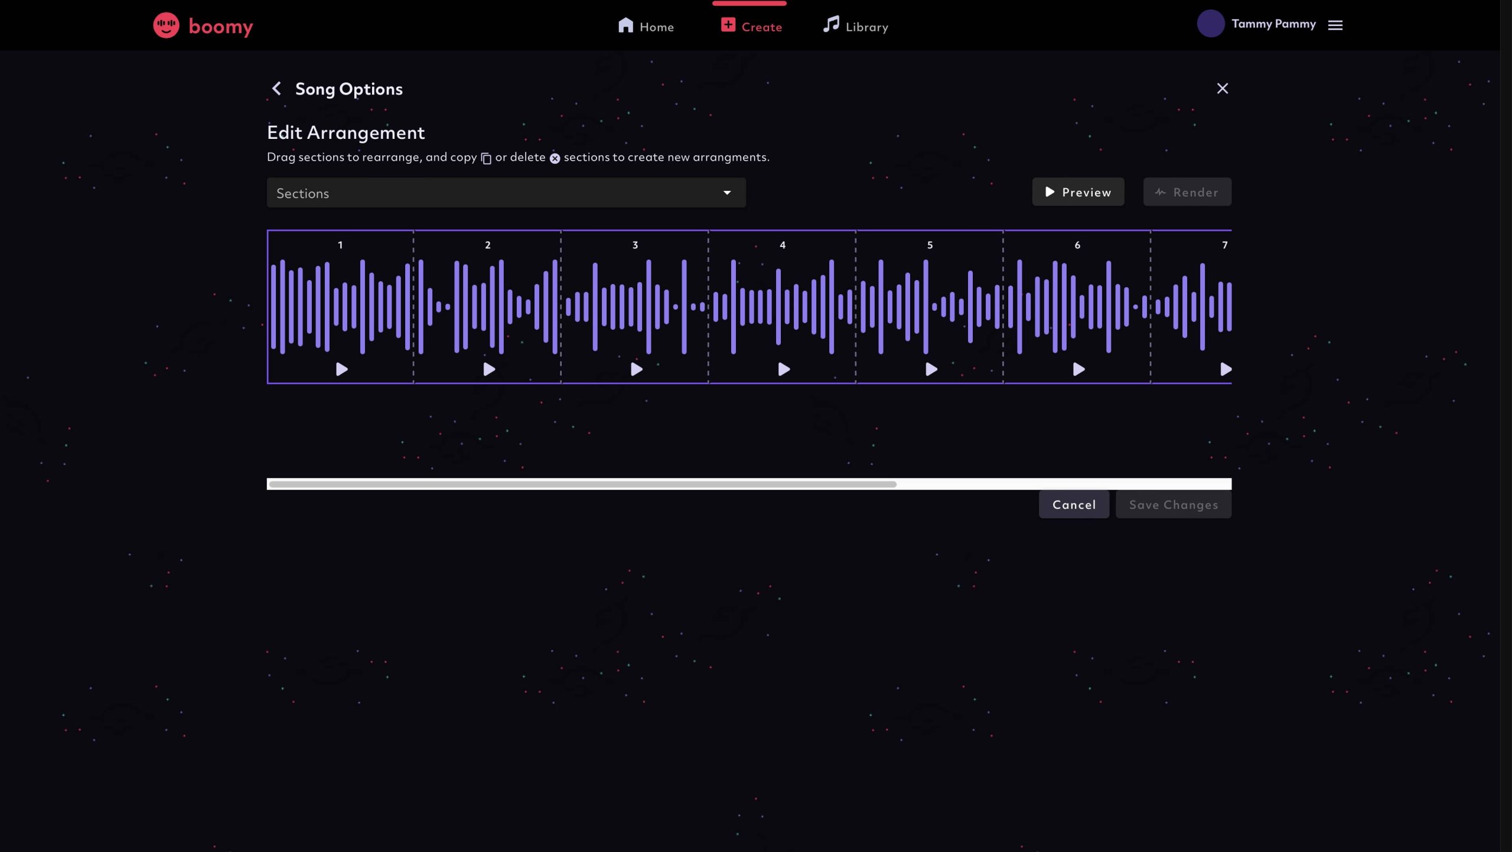Play section 3 audio
Screen dimensions: 1512x852
636,369
